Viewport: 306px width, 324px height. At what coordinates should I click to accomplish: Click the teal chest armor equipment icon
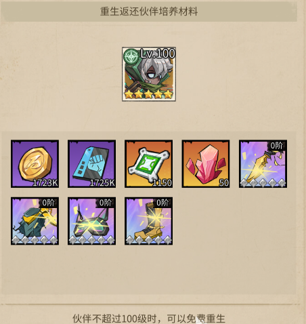[x=35, y=221]
